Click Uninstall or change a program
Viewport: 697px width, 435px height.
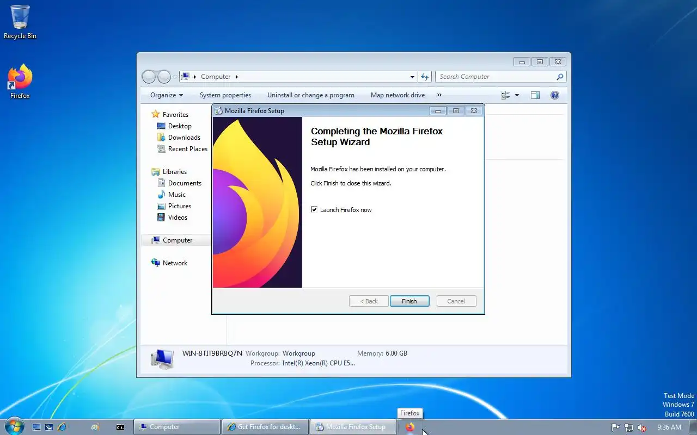[310, 95]
